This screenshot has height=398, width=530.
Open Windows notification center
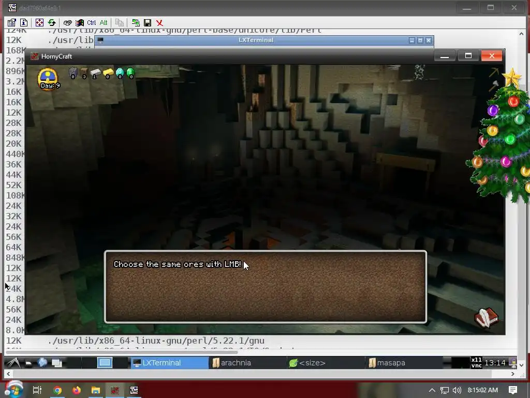coord(513,390)
